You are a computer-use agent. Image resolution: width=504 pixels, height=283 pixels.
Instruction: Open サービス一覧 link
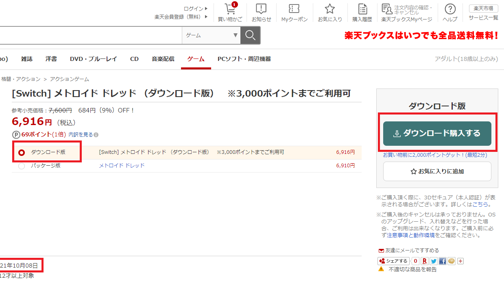tap(483, 18)
